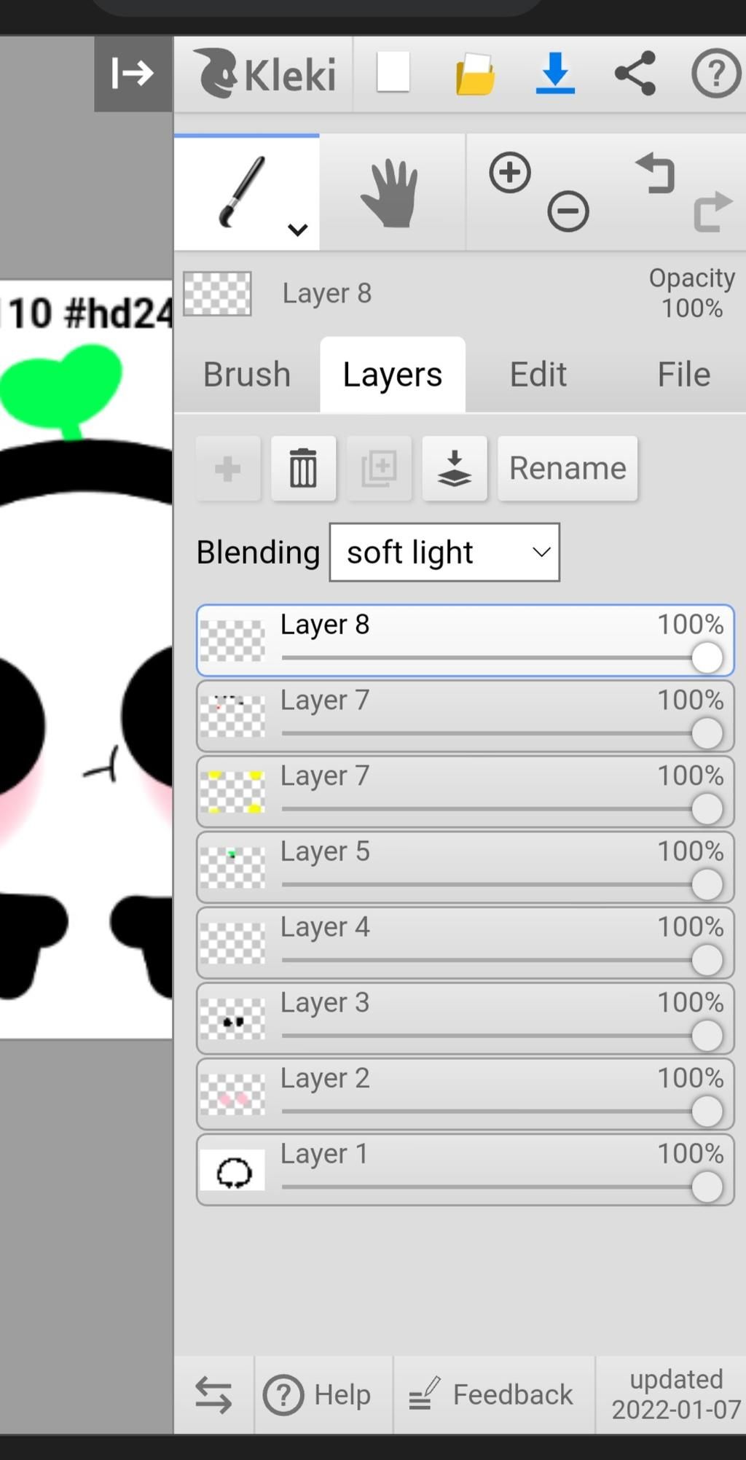Click the share icon
This screenshot has width=746, height=1460.
635,73
